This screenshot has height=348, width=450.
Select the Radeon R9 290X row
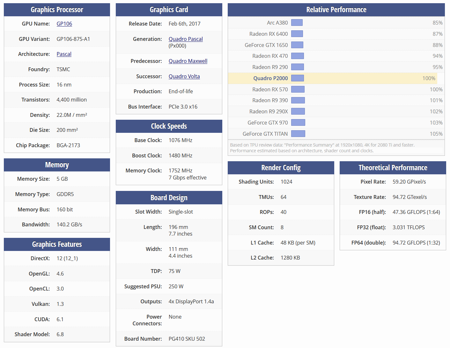click(x=336, y=111)
